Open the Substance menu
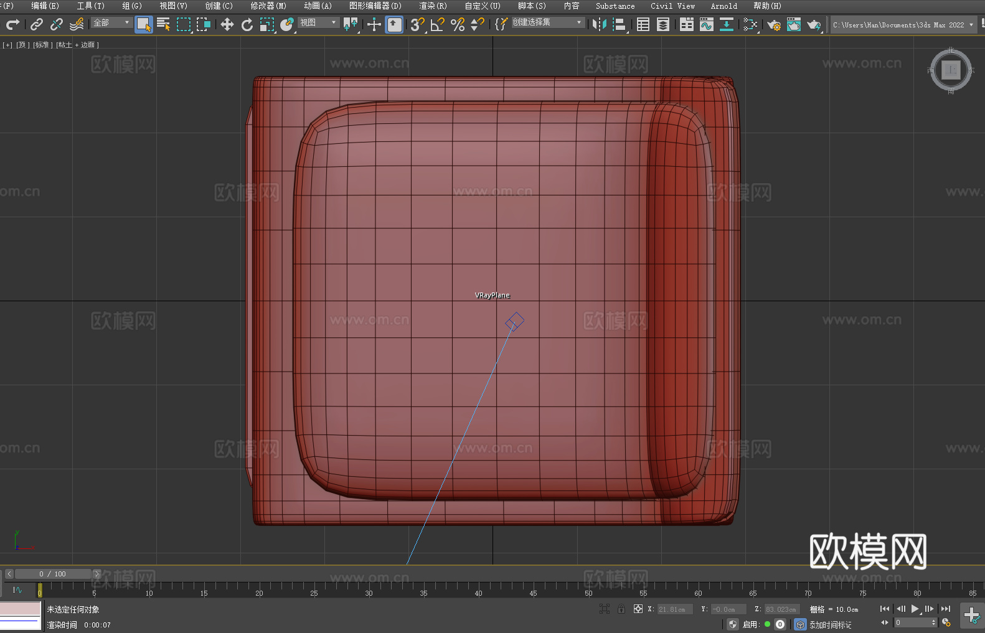 (615, 6)
